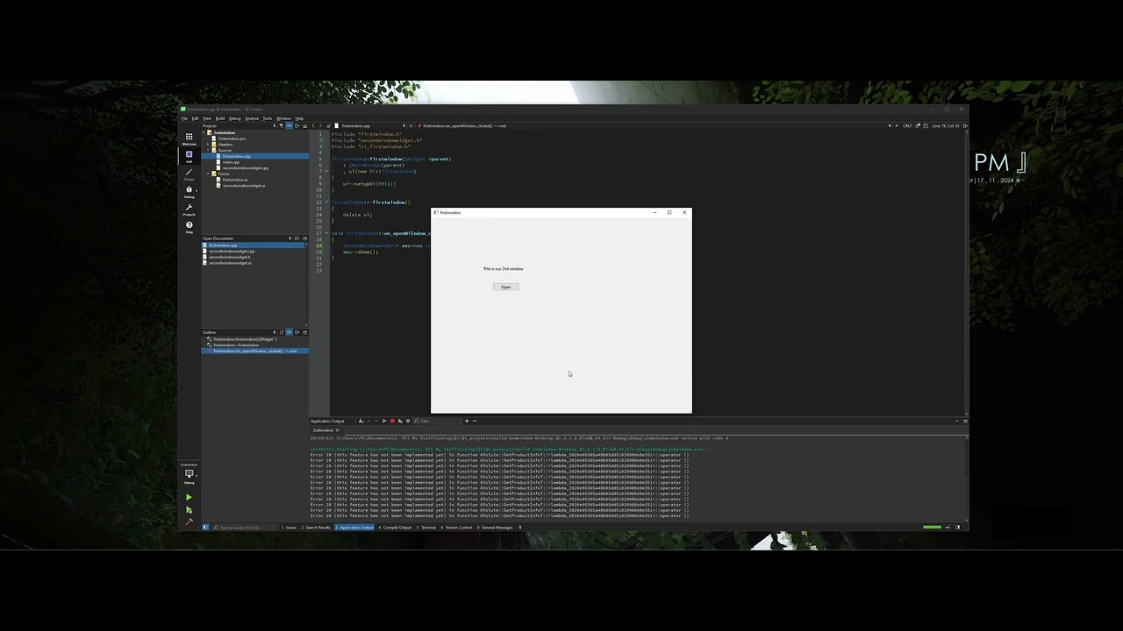The height and width of the screenshot is (631, 1123).
Task: Stop the running application with red square
Action: point(392,421)
